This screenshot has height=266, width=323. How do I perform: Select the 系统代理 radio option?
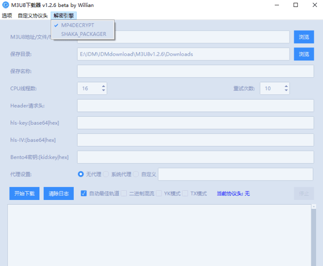point(106,174)
